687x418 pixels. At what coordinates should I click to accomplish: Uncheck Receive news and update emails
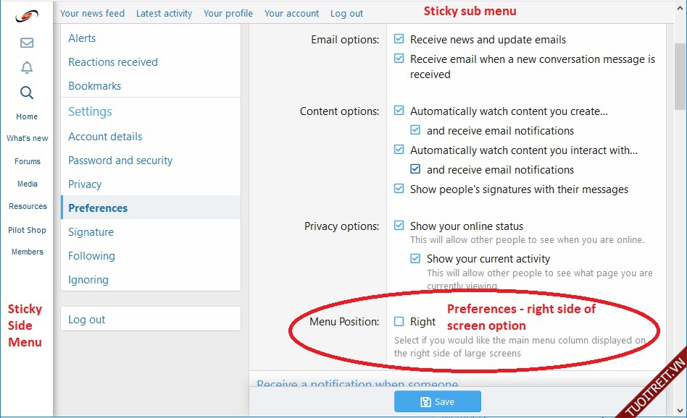(x=399, y=39)
